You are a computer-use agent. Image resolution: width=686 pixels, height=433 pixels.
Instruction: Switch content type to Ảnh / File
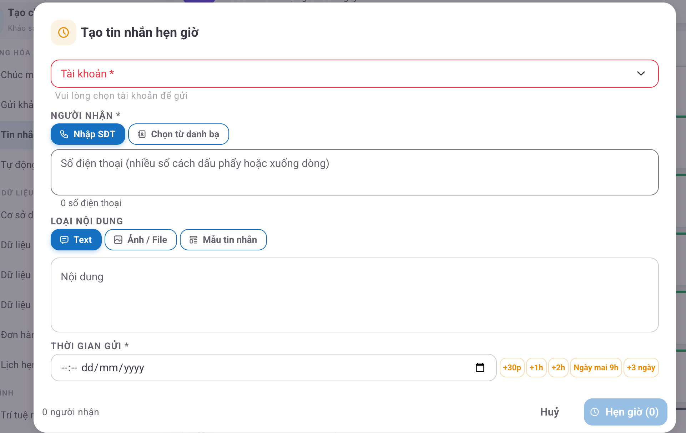(141, 240)
